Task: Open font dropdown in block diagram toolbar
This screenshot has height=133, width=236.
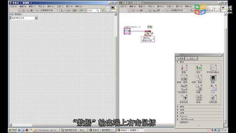Action: [177, 10]
